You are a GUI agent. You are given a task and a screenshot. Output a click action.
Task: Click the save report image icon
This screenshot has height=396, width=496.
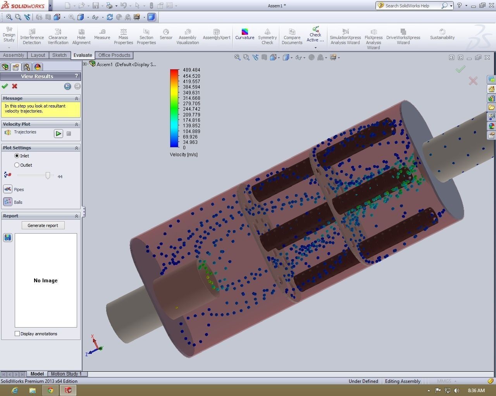tap(8, 237)
